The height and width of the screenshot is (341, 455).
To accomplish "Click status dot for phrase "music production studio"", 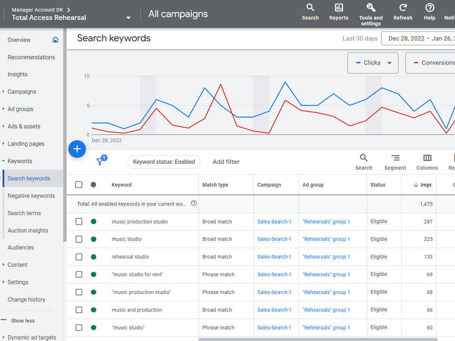I will pyautogui.click(x=93, y=292).
